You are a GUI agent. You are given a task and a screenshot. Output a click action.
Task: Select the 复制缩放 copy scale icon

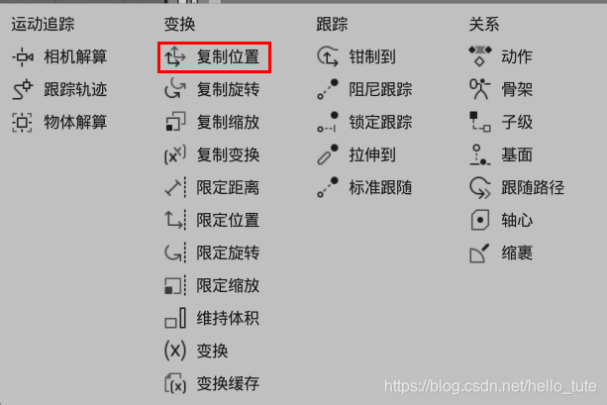pyautogui.click(x=175, y=123)
